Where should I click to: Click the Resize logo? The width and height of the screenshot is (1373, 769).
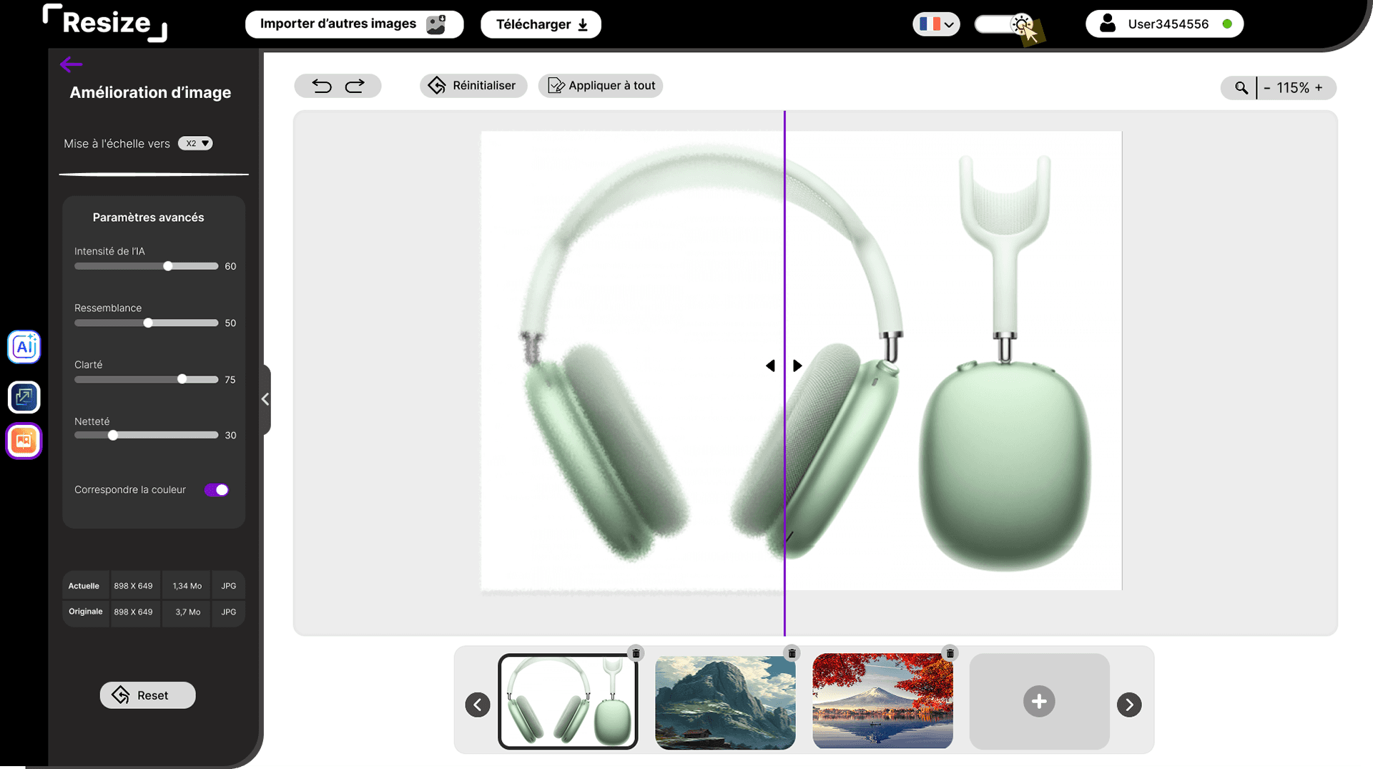point(105,23)
